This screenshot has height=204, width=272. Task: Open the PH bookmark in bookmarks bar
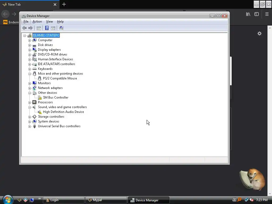(x=11, y=22)
